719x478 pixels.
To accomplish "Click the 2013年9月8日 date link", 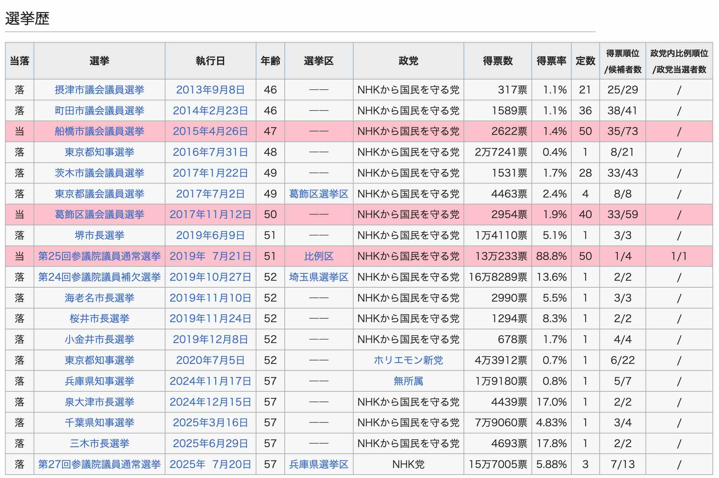I will point(210,90).
